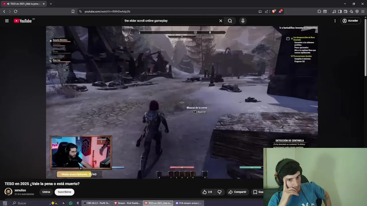Open Brave Wallet icon
Viewport: 367px width, 206px height.
point(345,11)
